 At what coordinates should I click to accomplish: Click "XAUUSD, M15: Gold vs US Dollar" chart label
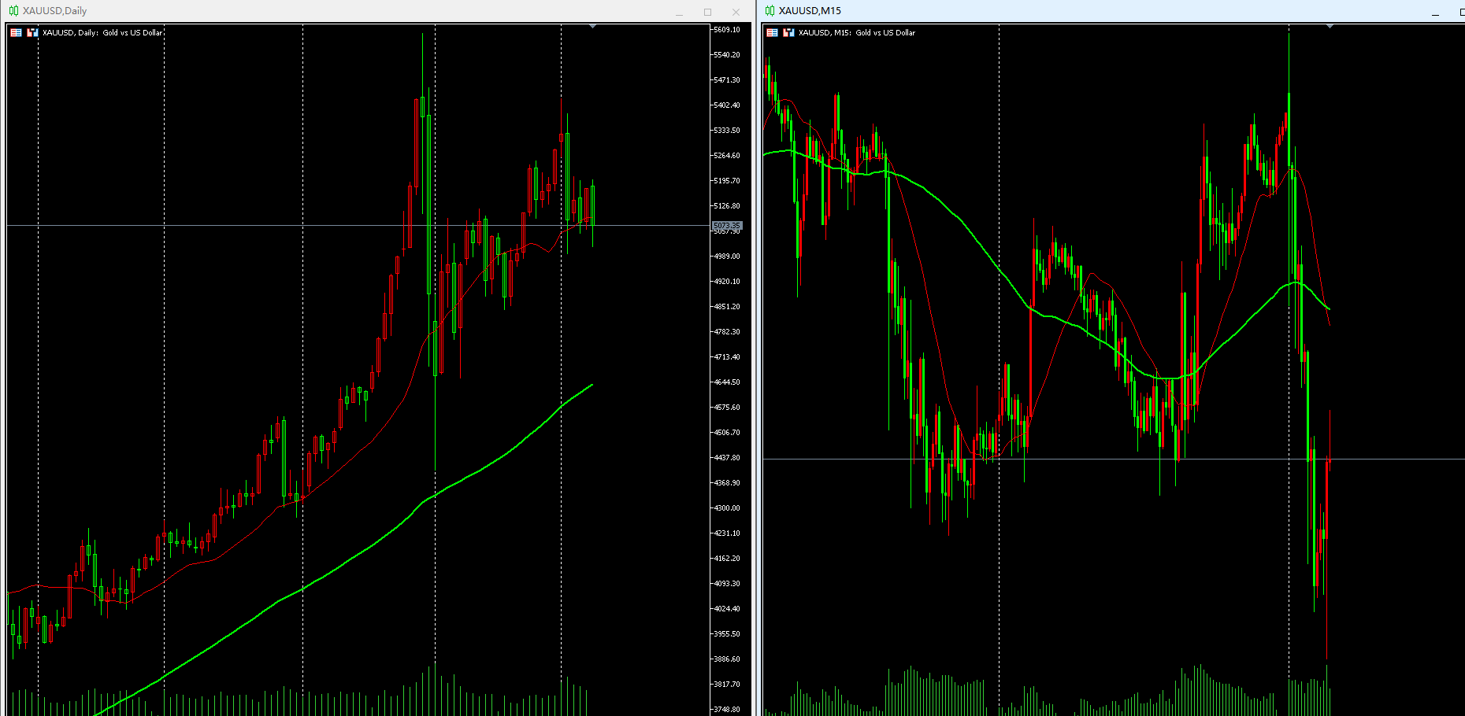pos(857,32)
